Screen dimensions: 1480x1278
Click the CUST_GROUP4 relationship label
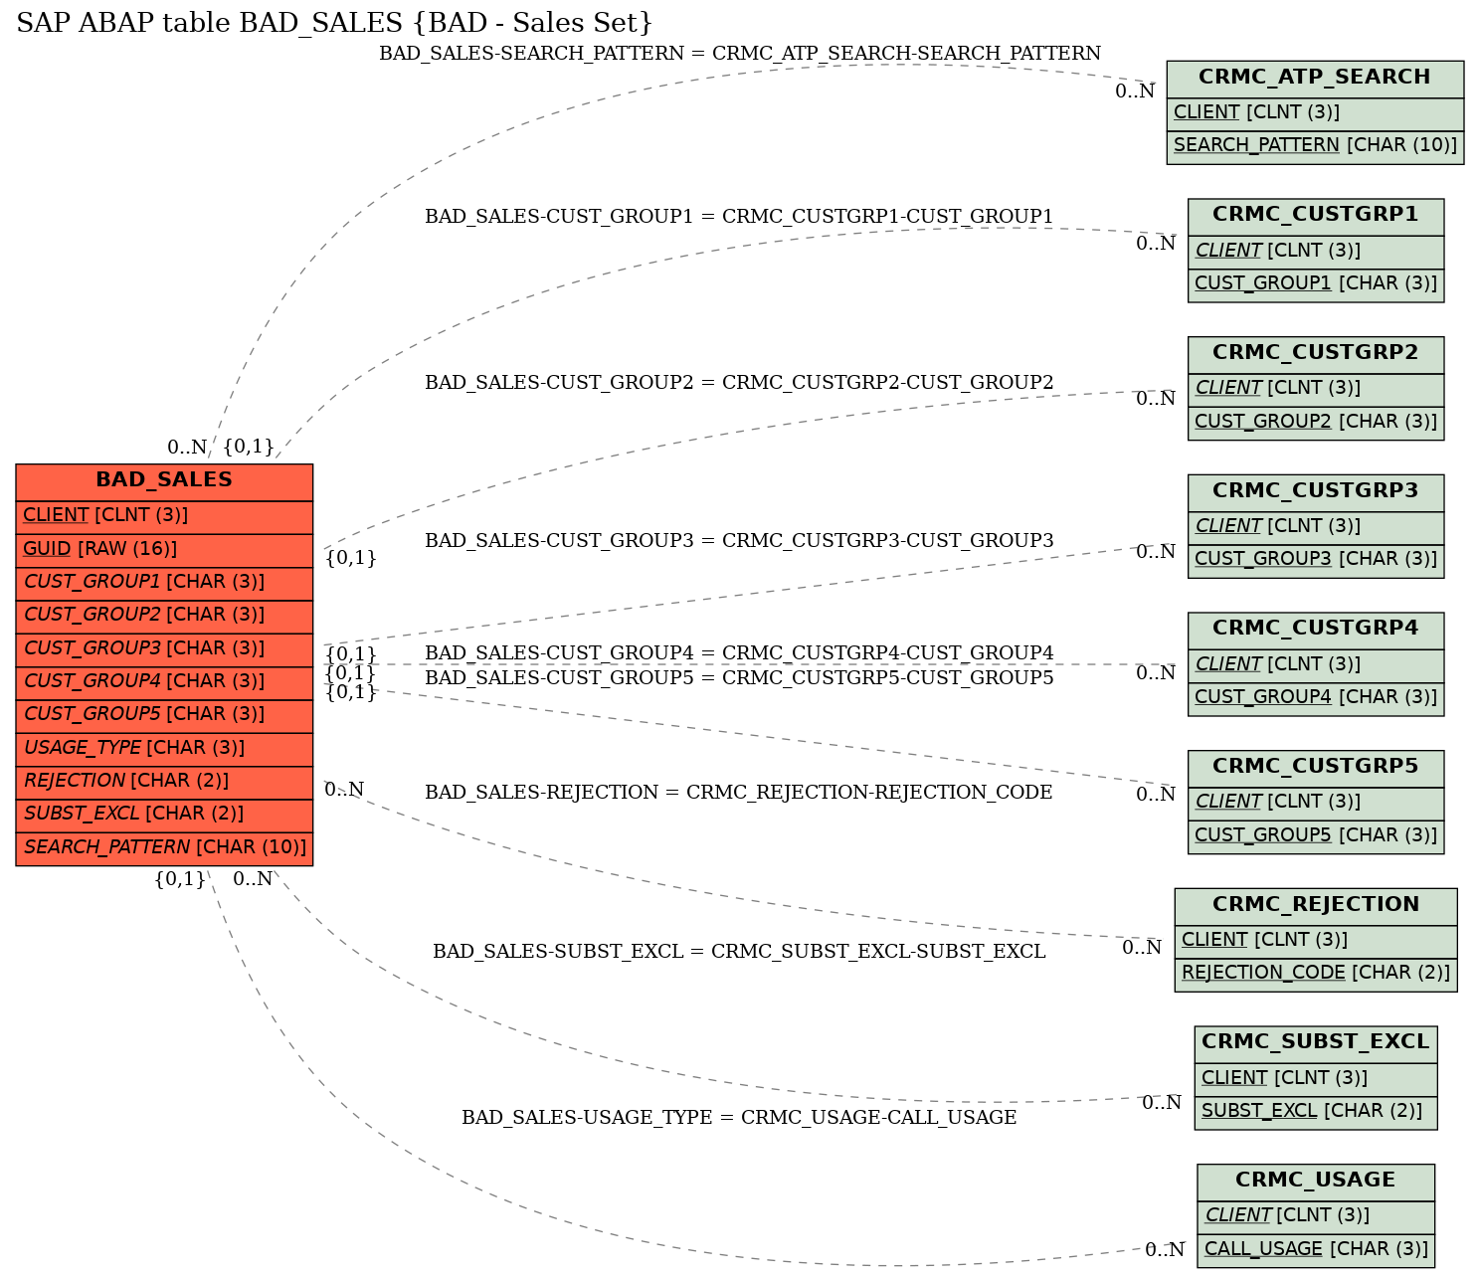(x=739, y=653)
